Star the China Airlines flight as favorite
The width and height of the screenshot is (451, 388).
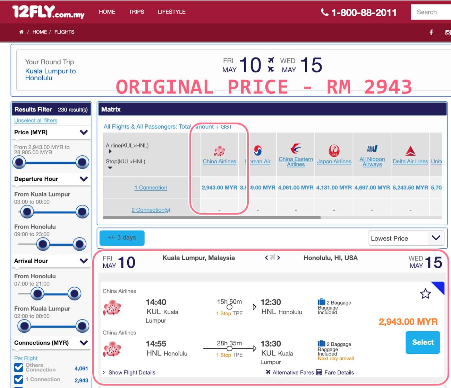(425, 294)
